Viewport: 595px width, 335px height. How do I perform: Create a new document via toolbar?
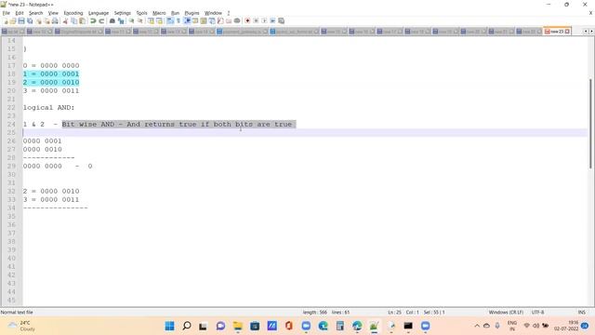[6, 20]
